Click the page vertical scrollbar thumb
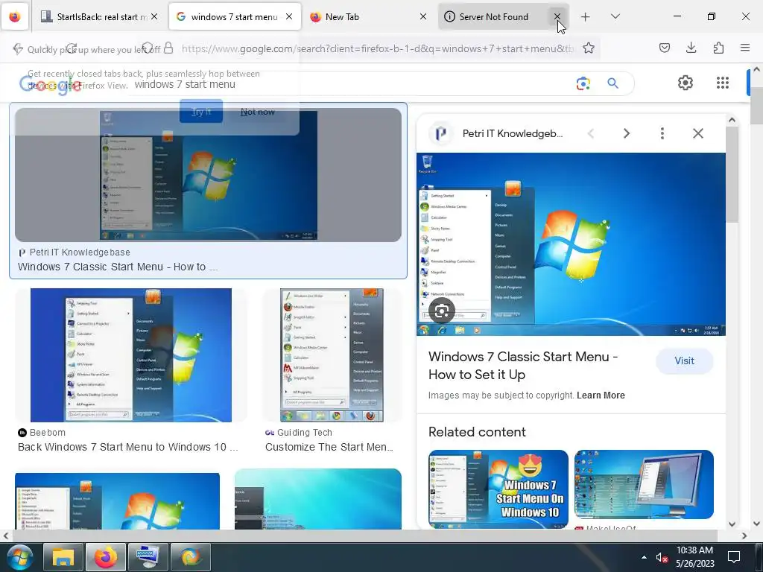 coord(756,106)
